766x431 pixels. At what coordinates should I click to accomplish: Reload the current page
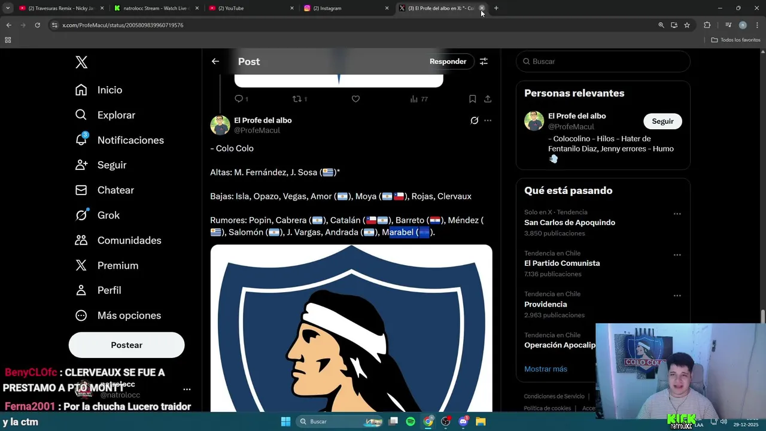pos(37,25)
